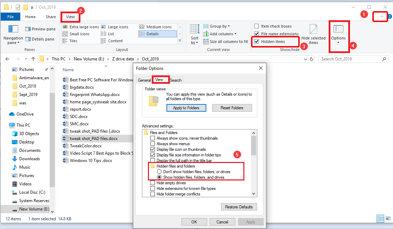Open Add columns dropdown

click(220, 34)
